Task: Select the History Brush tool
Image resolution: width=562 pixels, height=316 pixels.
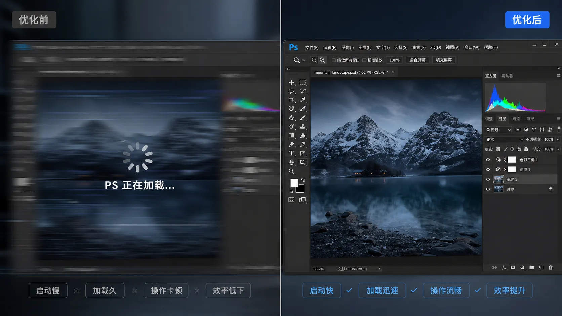Action: 291,127
